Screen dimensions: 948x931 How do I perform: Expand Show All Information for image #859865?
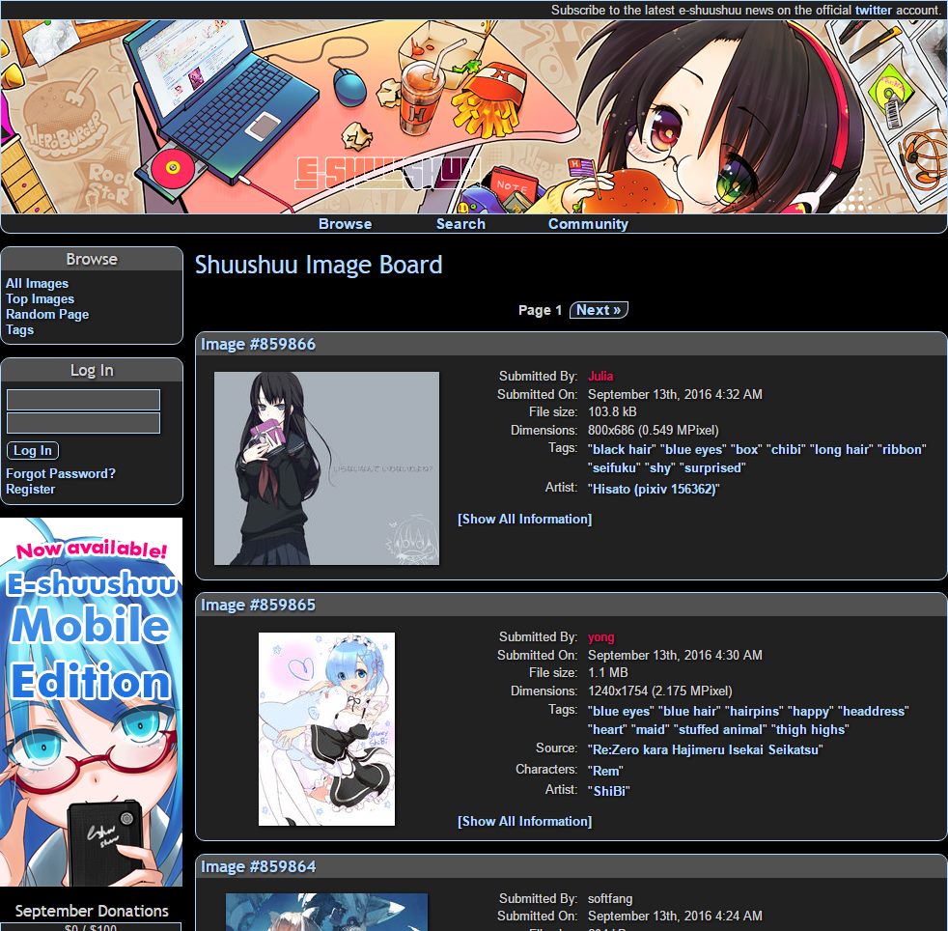pyautogui.click(x=525, y=822)
